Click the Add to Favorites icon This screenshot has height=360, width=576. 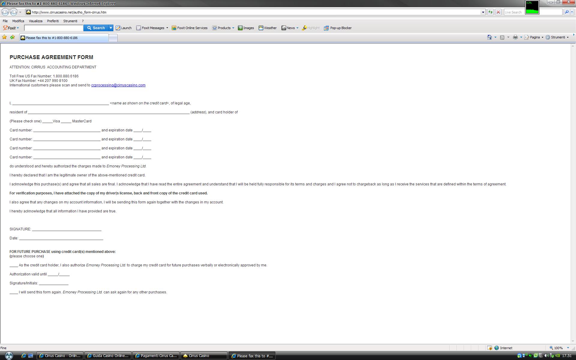point(12,37)
